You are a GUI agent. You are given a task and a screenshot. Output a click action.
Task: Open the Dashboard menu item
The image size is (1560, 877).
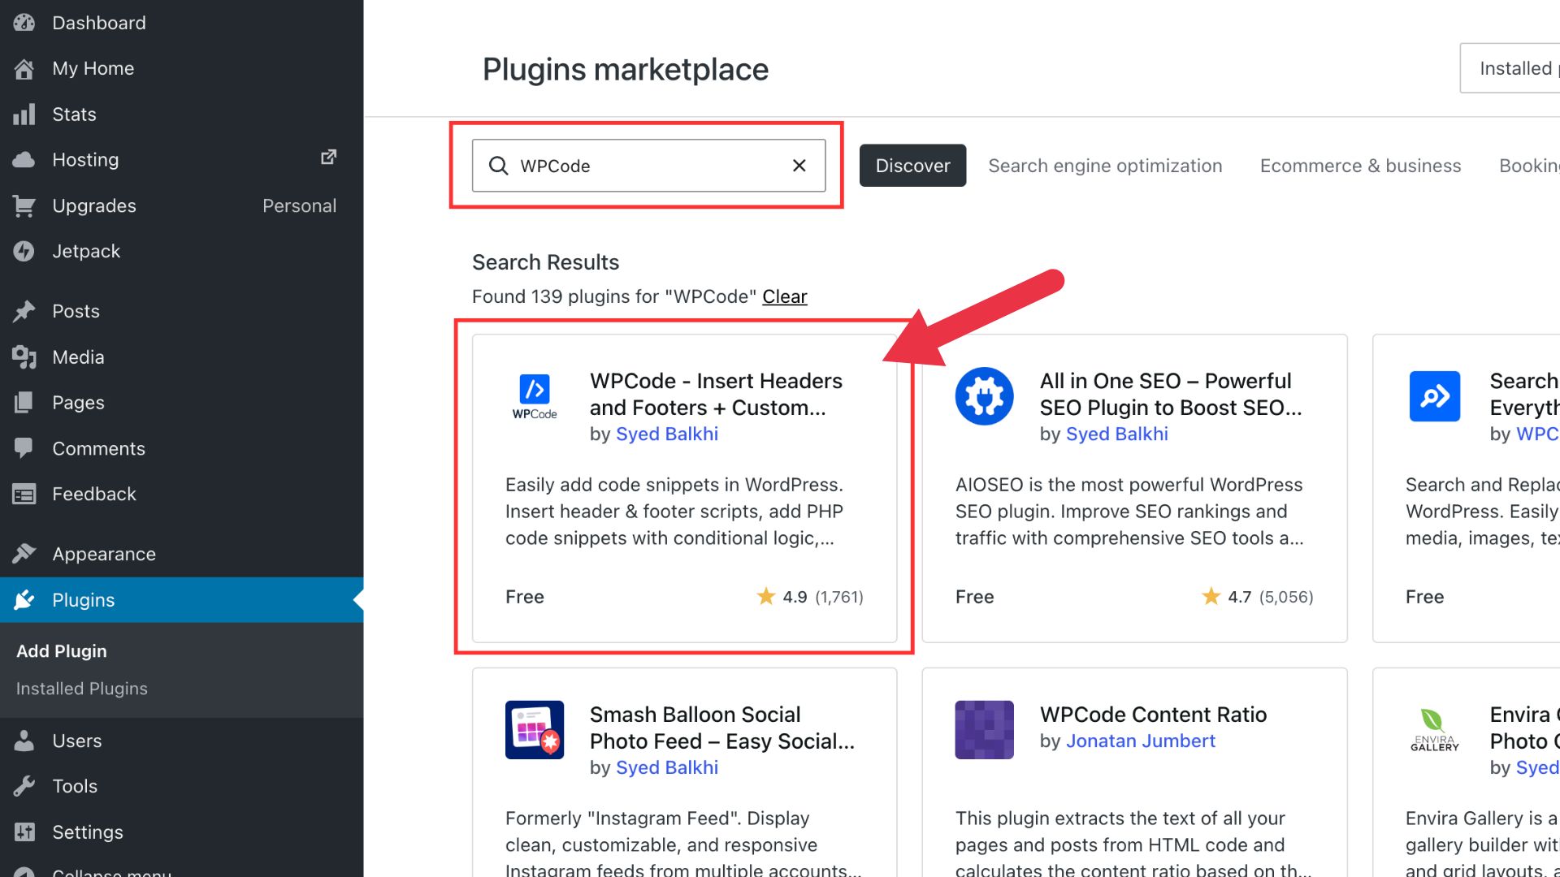pos(181,23)
